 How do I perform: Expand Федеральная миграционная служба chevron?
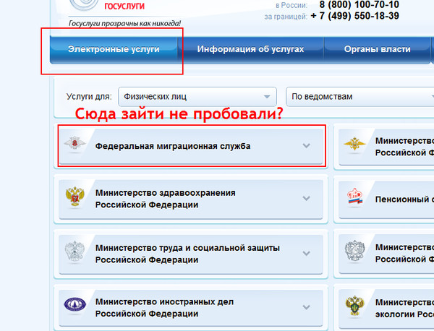tap(306, 145)
